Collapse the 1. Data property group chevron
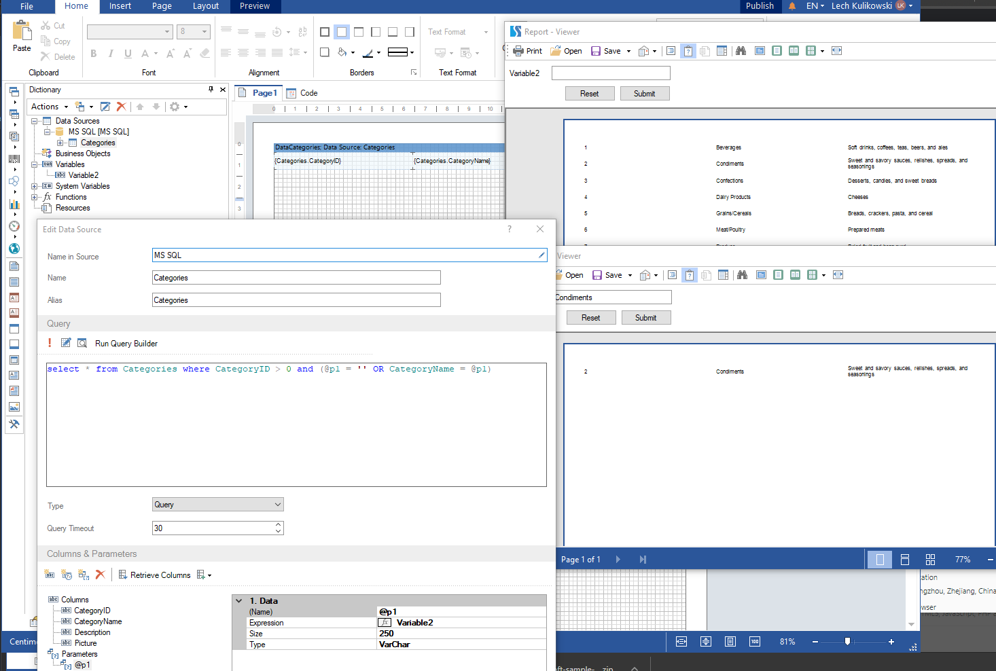Screen dimensions: 996x671 coord(238,601)
